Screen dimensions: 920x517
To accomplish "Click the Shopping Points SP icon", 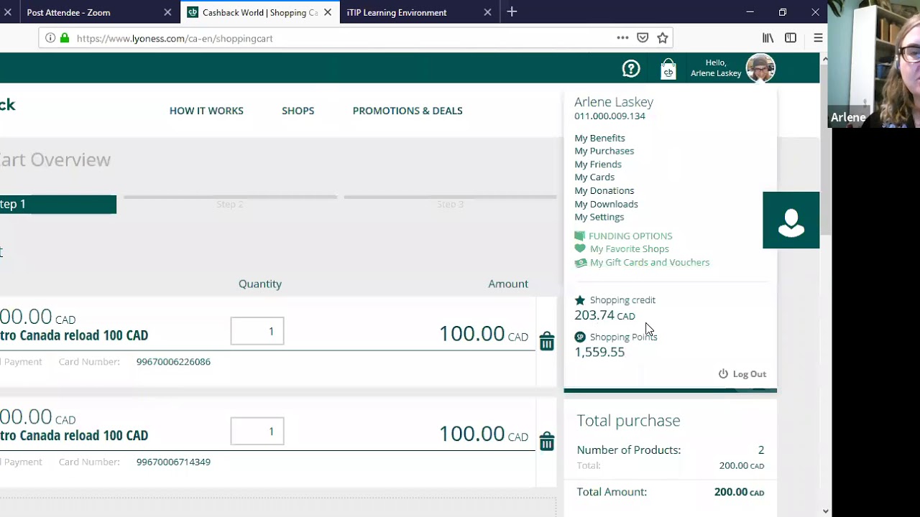I will [580, 337].
